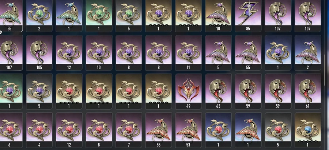Select the red winged crest numbered 49
The width and height of the screenshot is (329, 150).
click(188, 91)
